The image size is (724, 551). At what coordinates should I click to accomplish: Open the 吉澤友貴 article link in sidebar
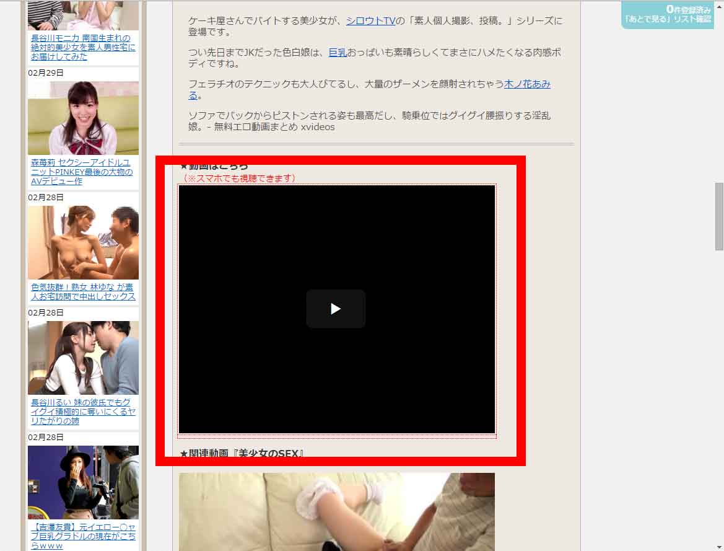pyautogui.click(x=83, y=536)
